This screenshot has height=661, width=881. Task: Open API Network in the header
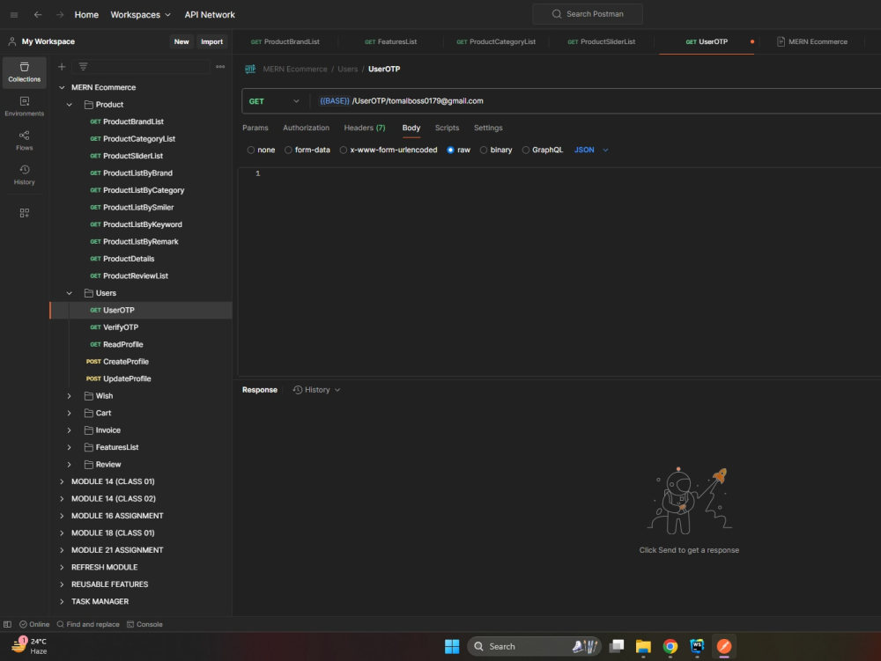pos(210,15)
